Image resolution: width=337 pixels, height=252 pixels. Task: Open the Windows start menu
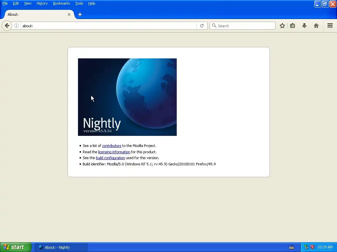tap(16, 247)
